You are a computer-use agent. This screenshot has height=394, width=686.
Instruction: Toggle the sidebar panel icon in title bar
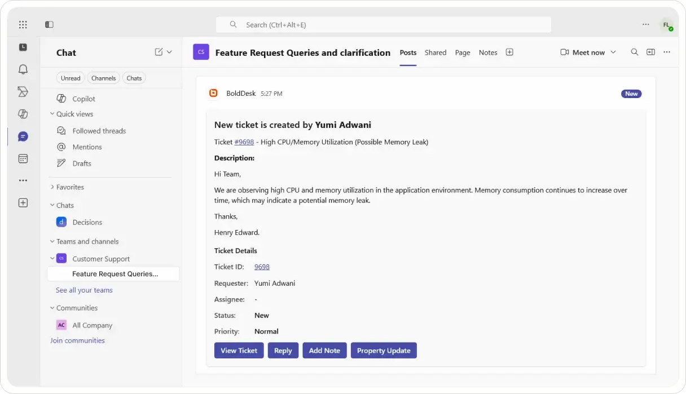pyautogui.click(x=49, y=25)
